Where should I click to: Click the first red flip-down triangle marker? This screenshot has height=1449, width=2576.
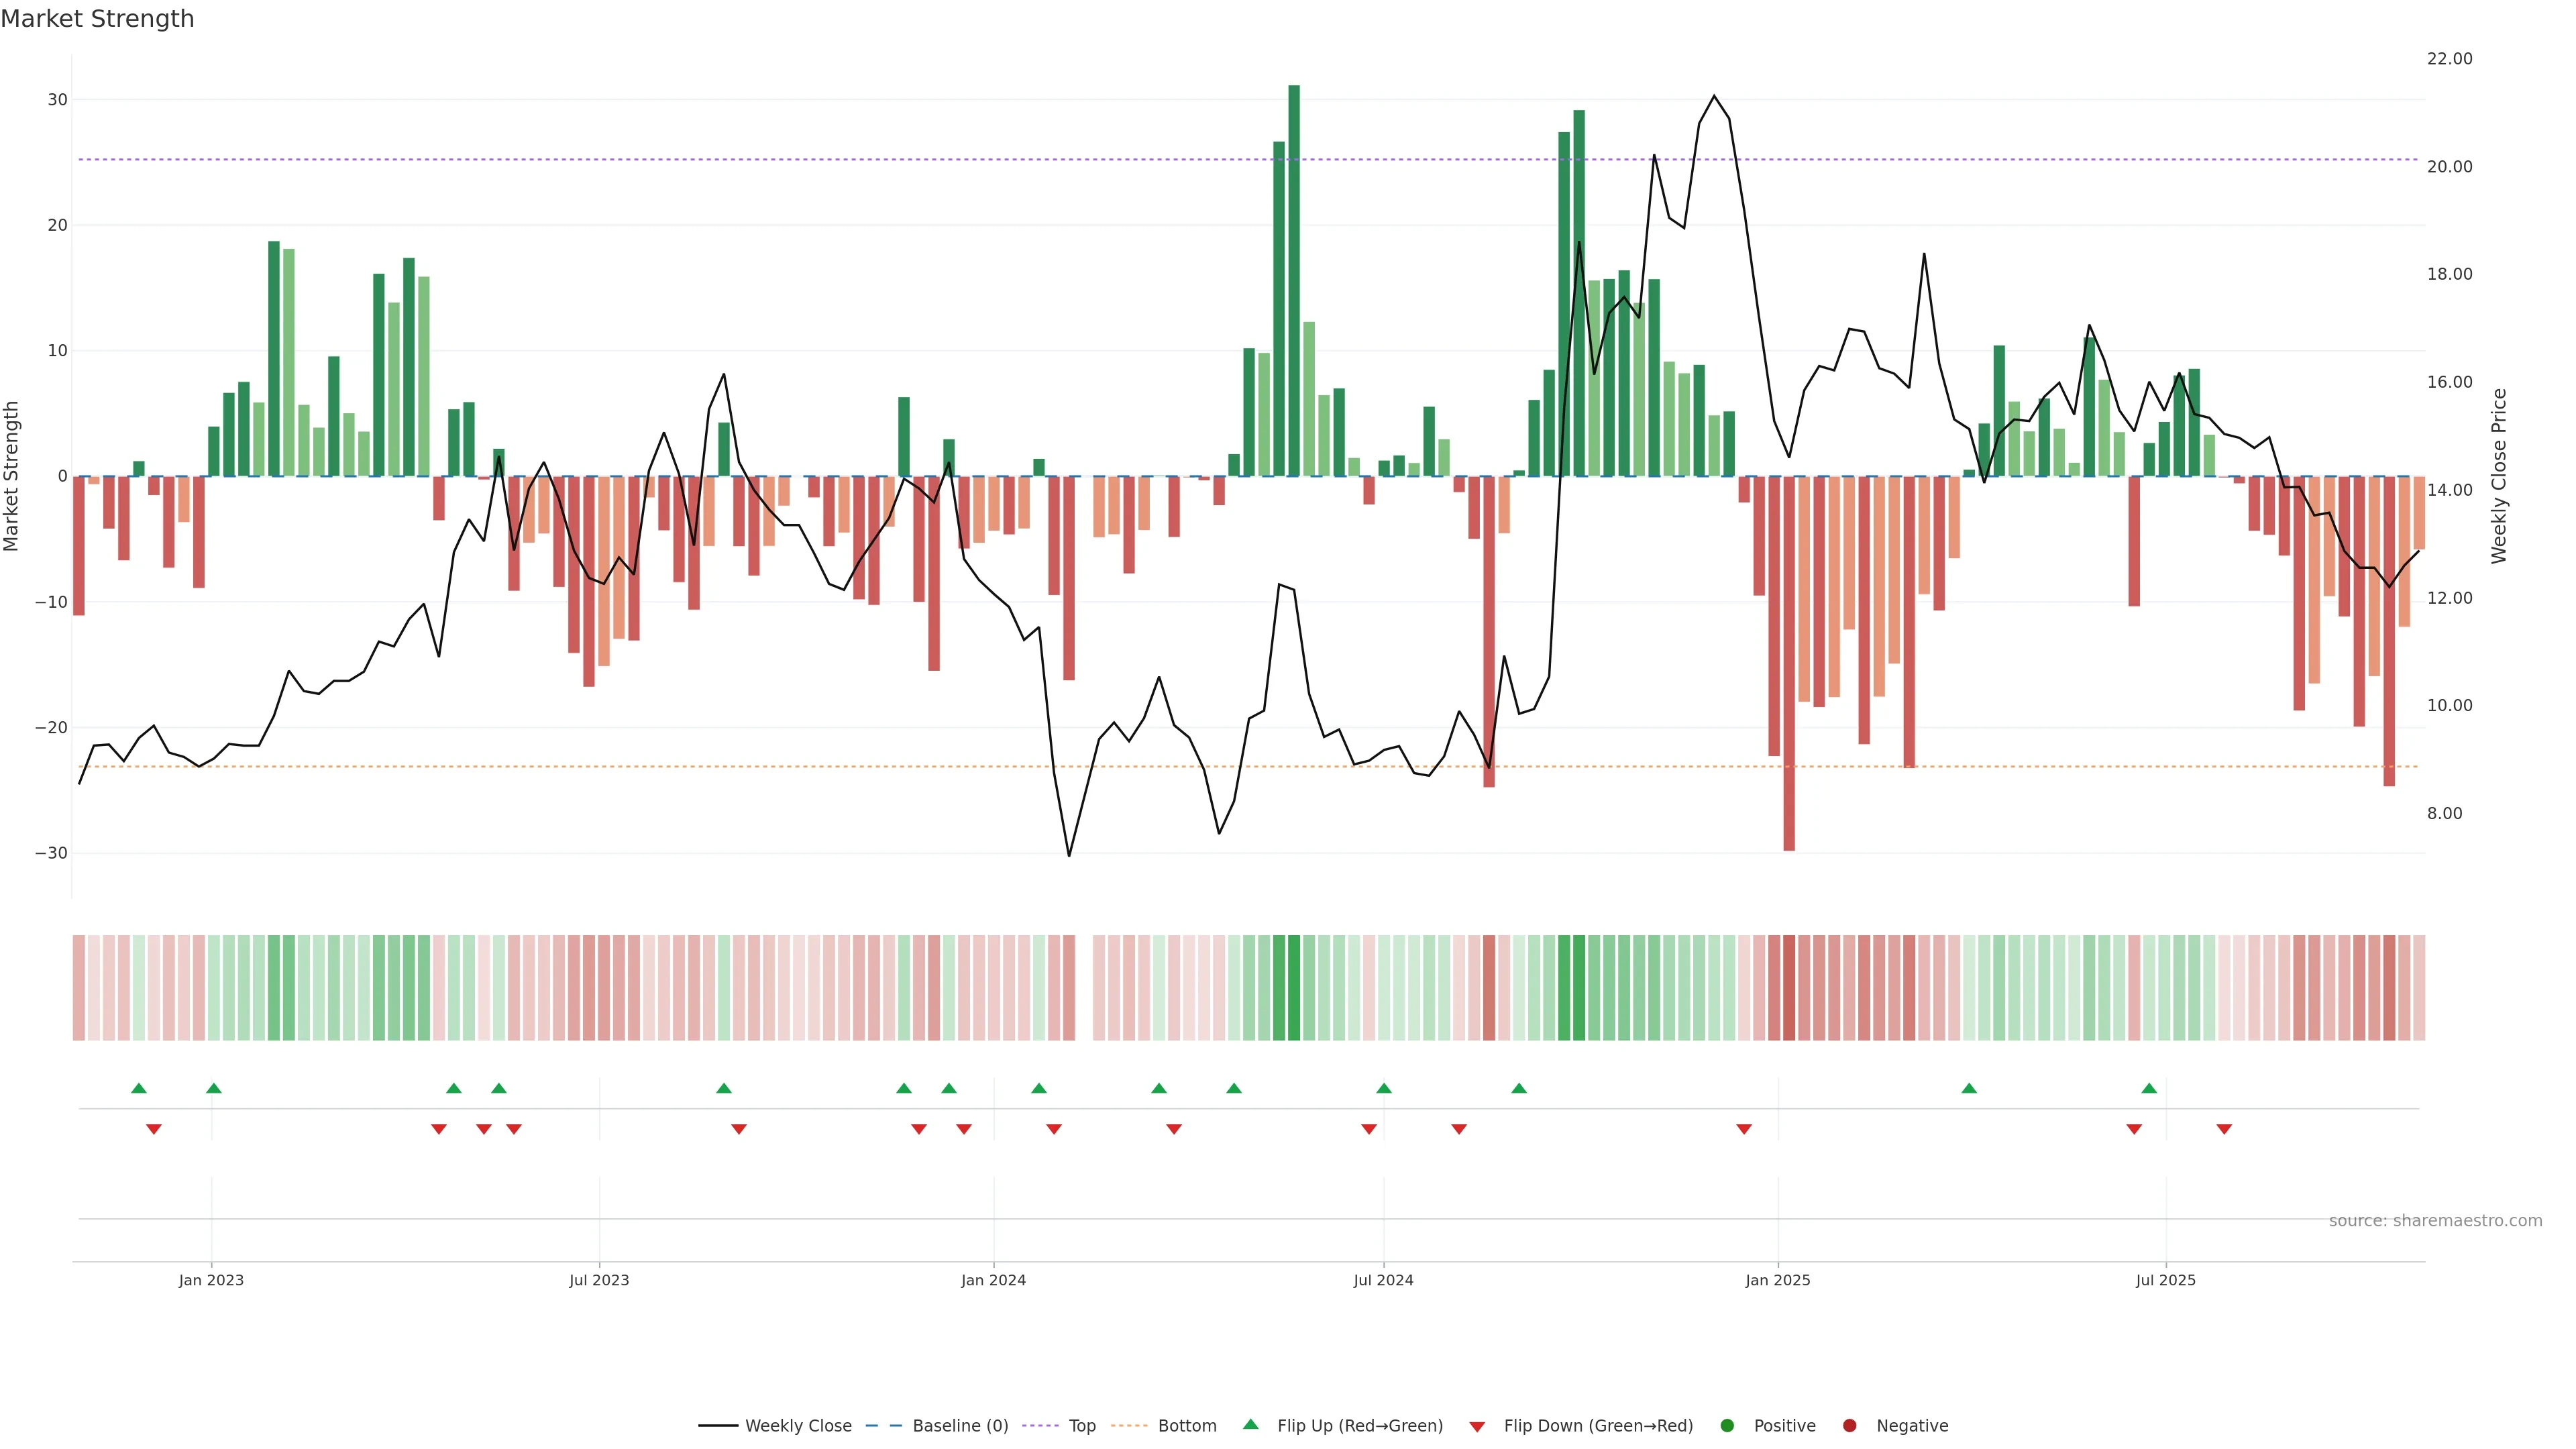coord(154,1129)
